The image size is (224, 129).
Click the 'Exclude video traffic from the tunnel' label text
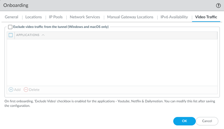tap(61, 27)
